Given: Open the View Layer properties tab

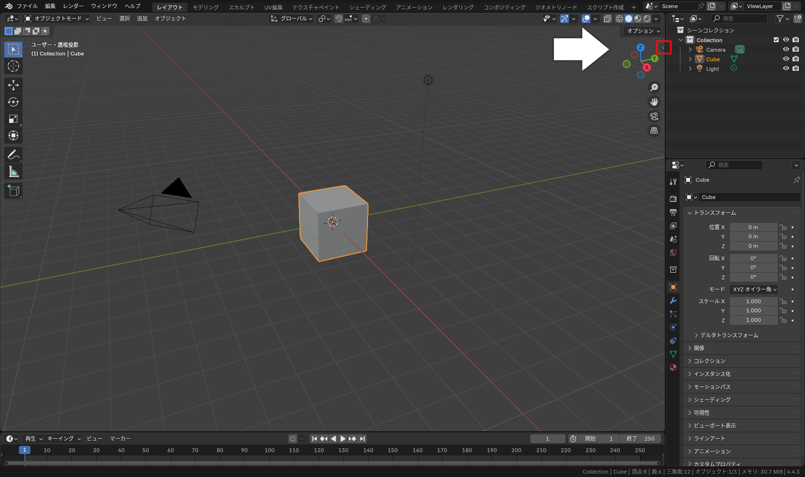Looking at the screenshot, I should [673, 225].
